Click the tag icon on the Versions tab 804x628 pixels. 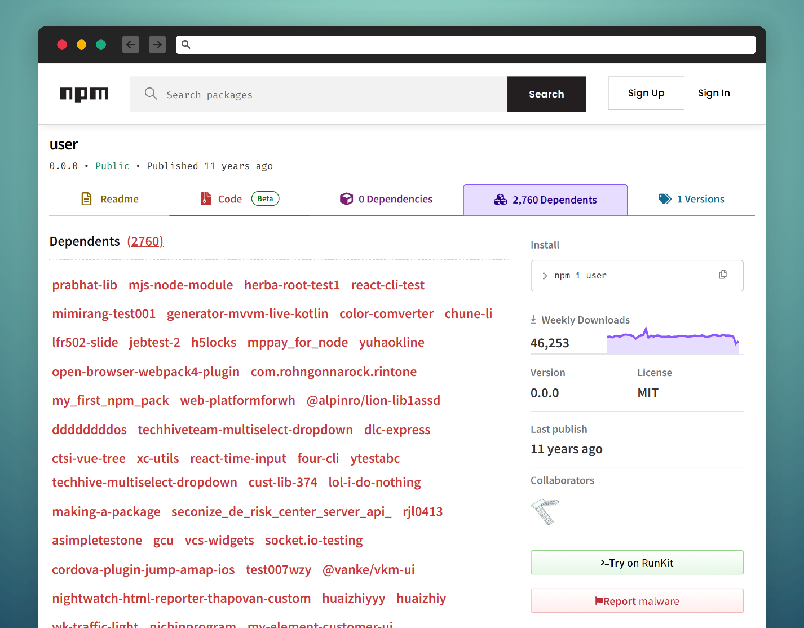pyautogui.click(x=665, y=198)
